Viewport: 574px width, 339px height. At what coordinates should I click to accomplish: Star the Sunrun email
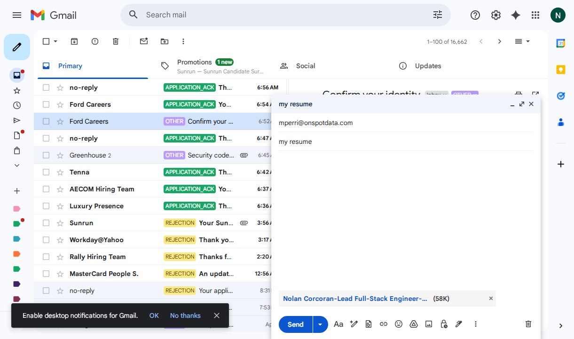click(x=60, y=223)
